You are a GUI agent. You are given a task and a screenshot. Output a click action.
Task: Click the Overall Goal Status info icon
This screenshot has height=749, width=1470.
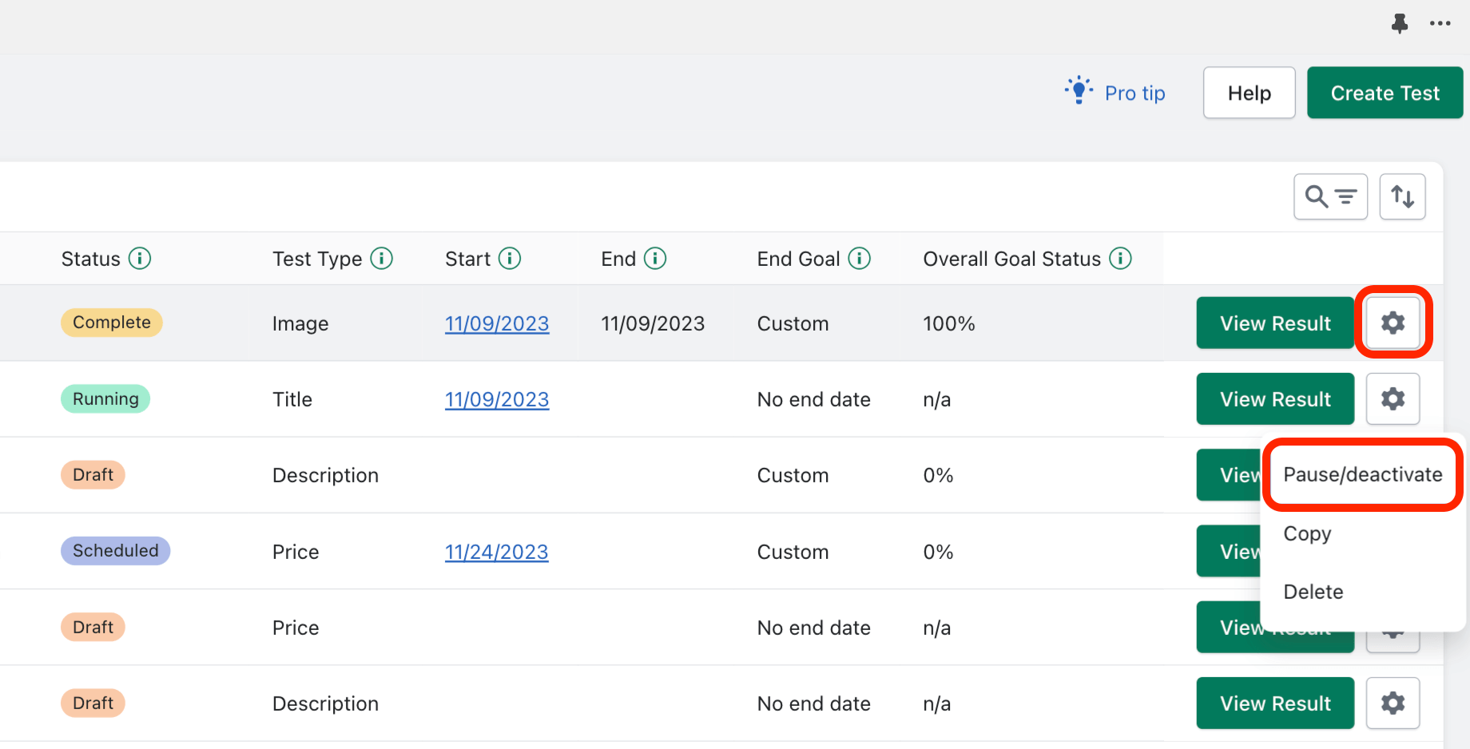pyautogui.click(x=1121, y=259)
